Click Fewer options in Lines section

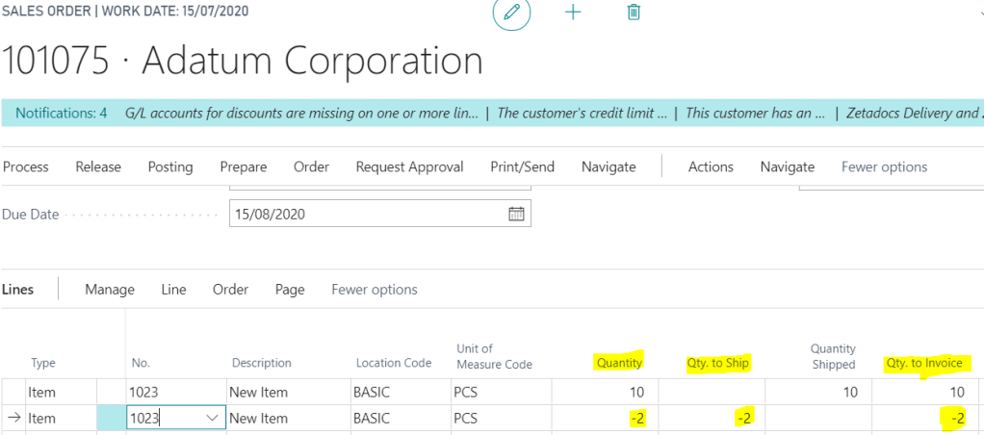point(375,290)
